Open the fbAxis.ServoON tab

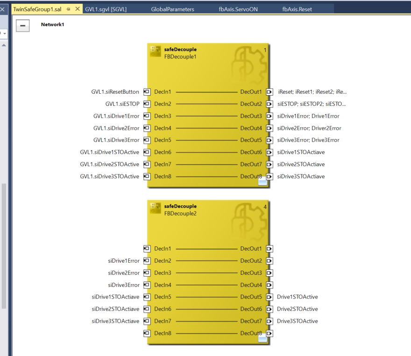[238, 9]
